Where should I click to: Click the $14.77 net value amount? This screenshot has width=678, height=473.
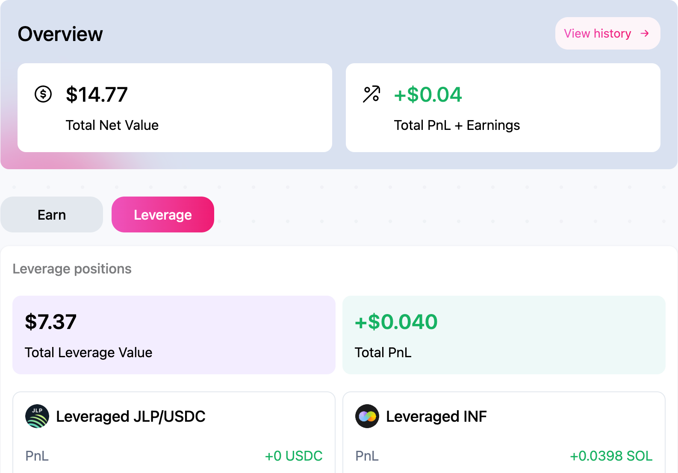(97, 94)
